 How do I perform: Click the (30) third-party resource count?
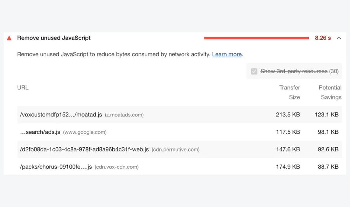(334, 71)
